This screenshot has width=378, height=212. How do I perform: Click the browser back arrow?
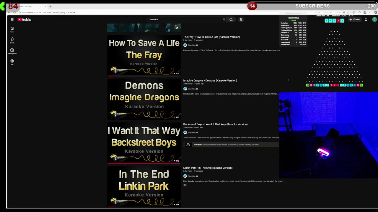coord(9,12)
